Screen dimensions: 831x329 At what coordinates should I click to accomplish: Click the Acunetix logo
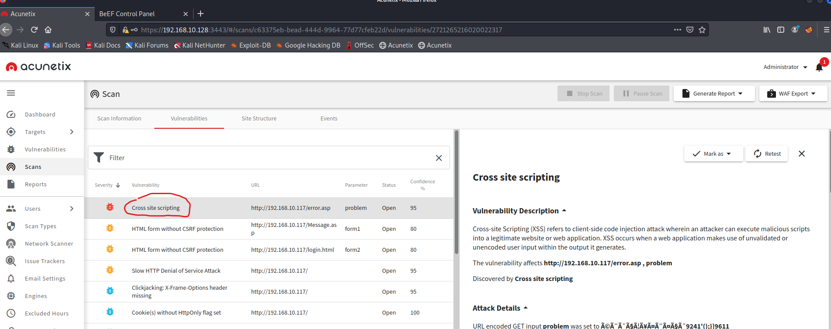(38, 66)
